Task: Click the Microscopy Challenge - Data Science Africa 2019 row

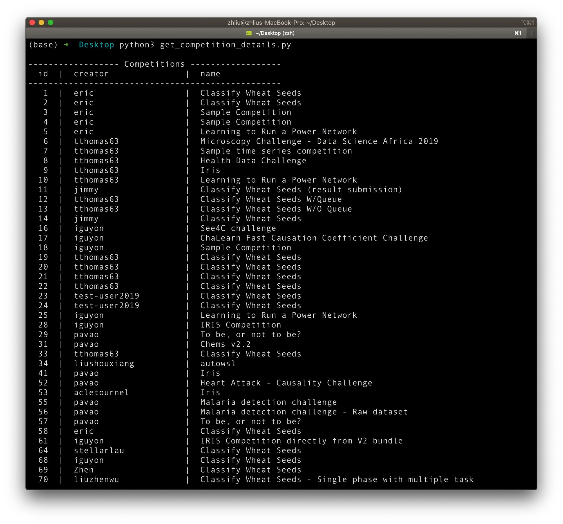Action: (319, 141)
